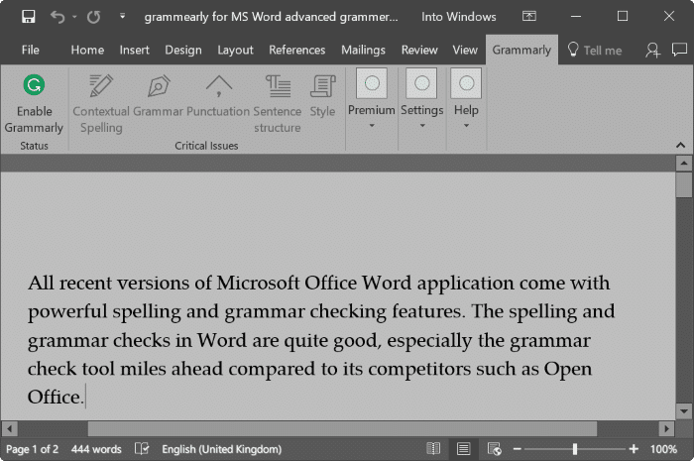Click Enable Grammarly button

pyautogui.click(x=34, y=104)
